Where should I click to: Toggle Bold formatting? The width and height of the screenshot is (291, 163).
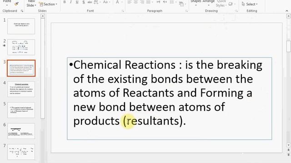point(65,2)
